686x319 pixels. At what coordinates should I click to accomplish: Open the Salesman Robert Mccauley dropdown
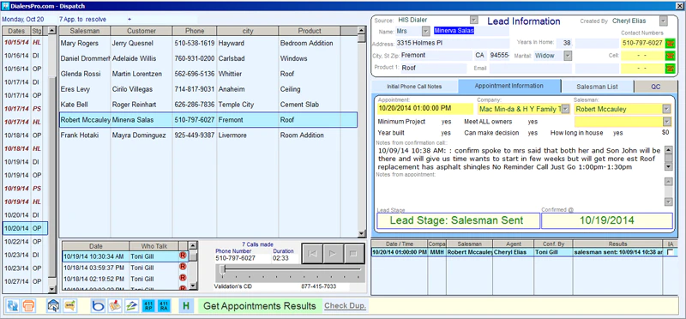click(x=667, y=109)
